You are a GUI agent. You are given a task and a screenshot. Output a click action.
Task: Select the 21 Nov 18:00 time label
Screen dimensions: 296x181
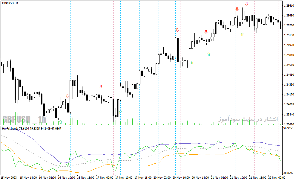pyautogui.click(x=257, y=178)
